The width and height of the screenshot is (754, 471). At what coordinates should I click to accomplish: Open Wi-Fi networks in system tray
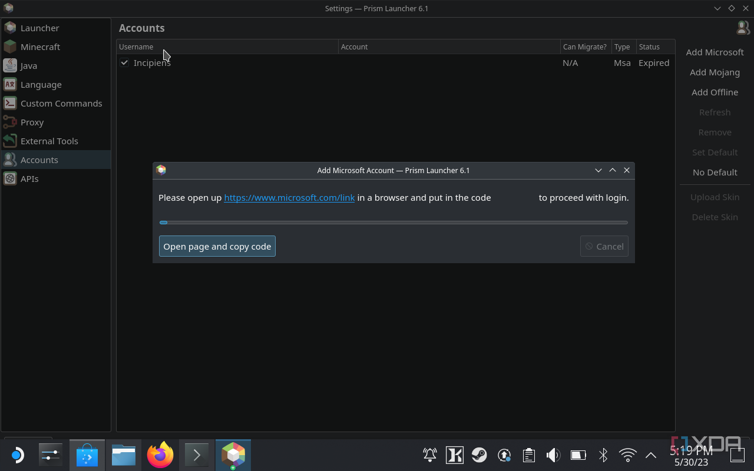628,455
